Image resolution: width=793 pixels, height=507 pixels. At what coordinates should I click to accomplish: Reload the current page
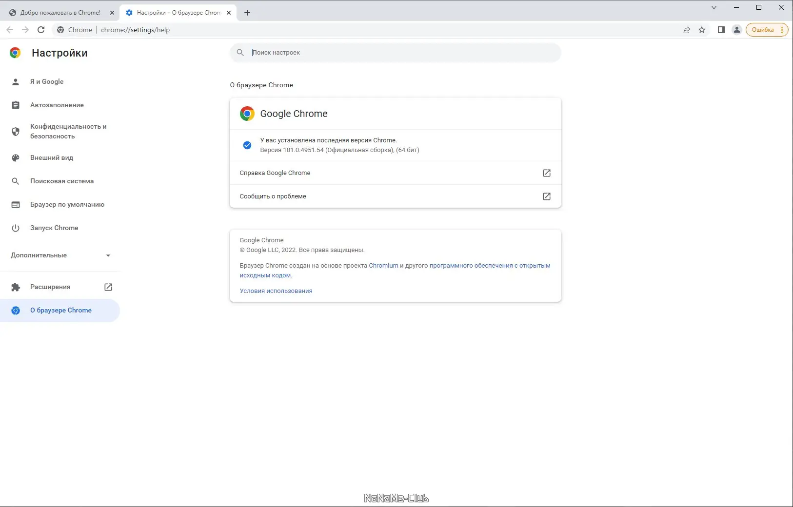tap(41, 30)
